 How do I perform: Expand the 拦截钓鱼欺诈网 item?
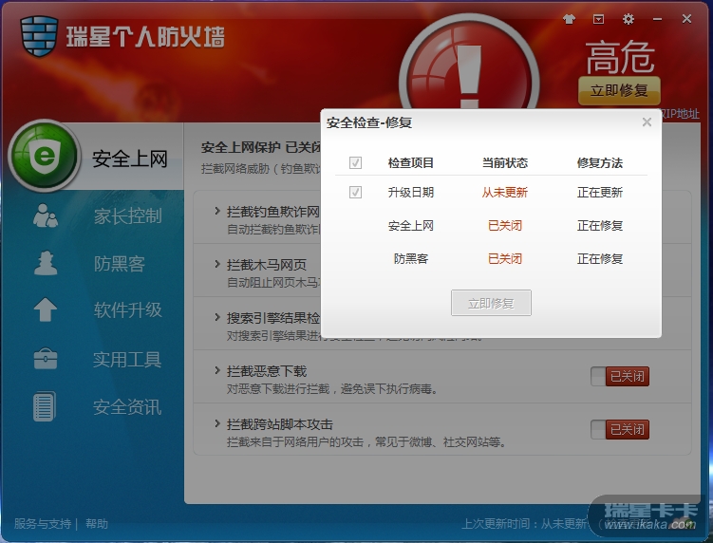pyautogui.click(x=217, y=212)
